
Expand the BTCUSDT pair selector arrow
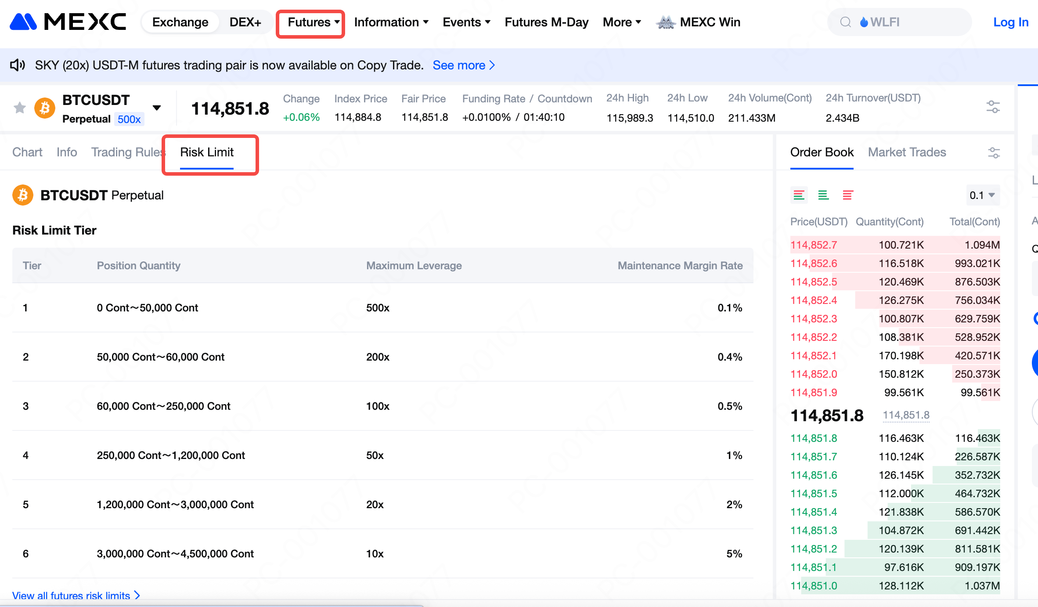coord(157,108)
